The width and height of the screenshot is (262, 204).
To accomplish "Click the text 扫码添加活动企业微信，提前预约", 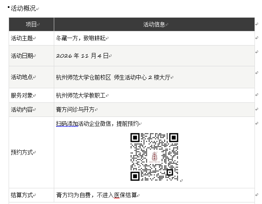I will [97, 124].
